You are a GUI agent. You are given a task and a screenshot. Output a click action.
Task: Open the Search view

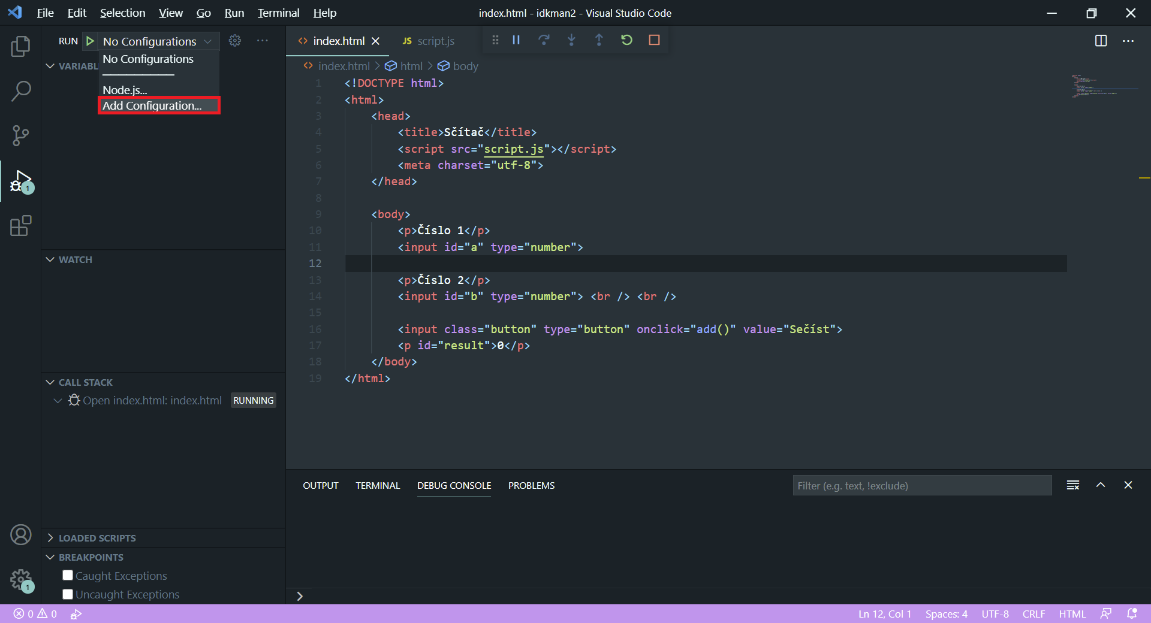click(21, 91)
